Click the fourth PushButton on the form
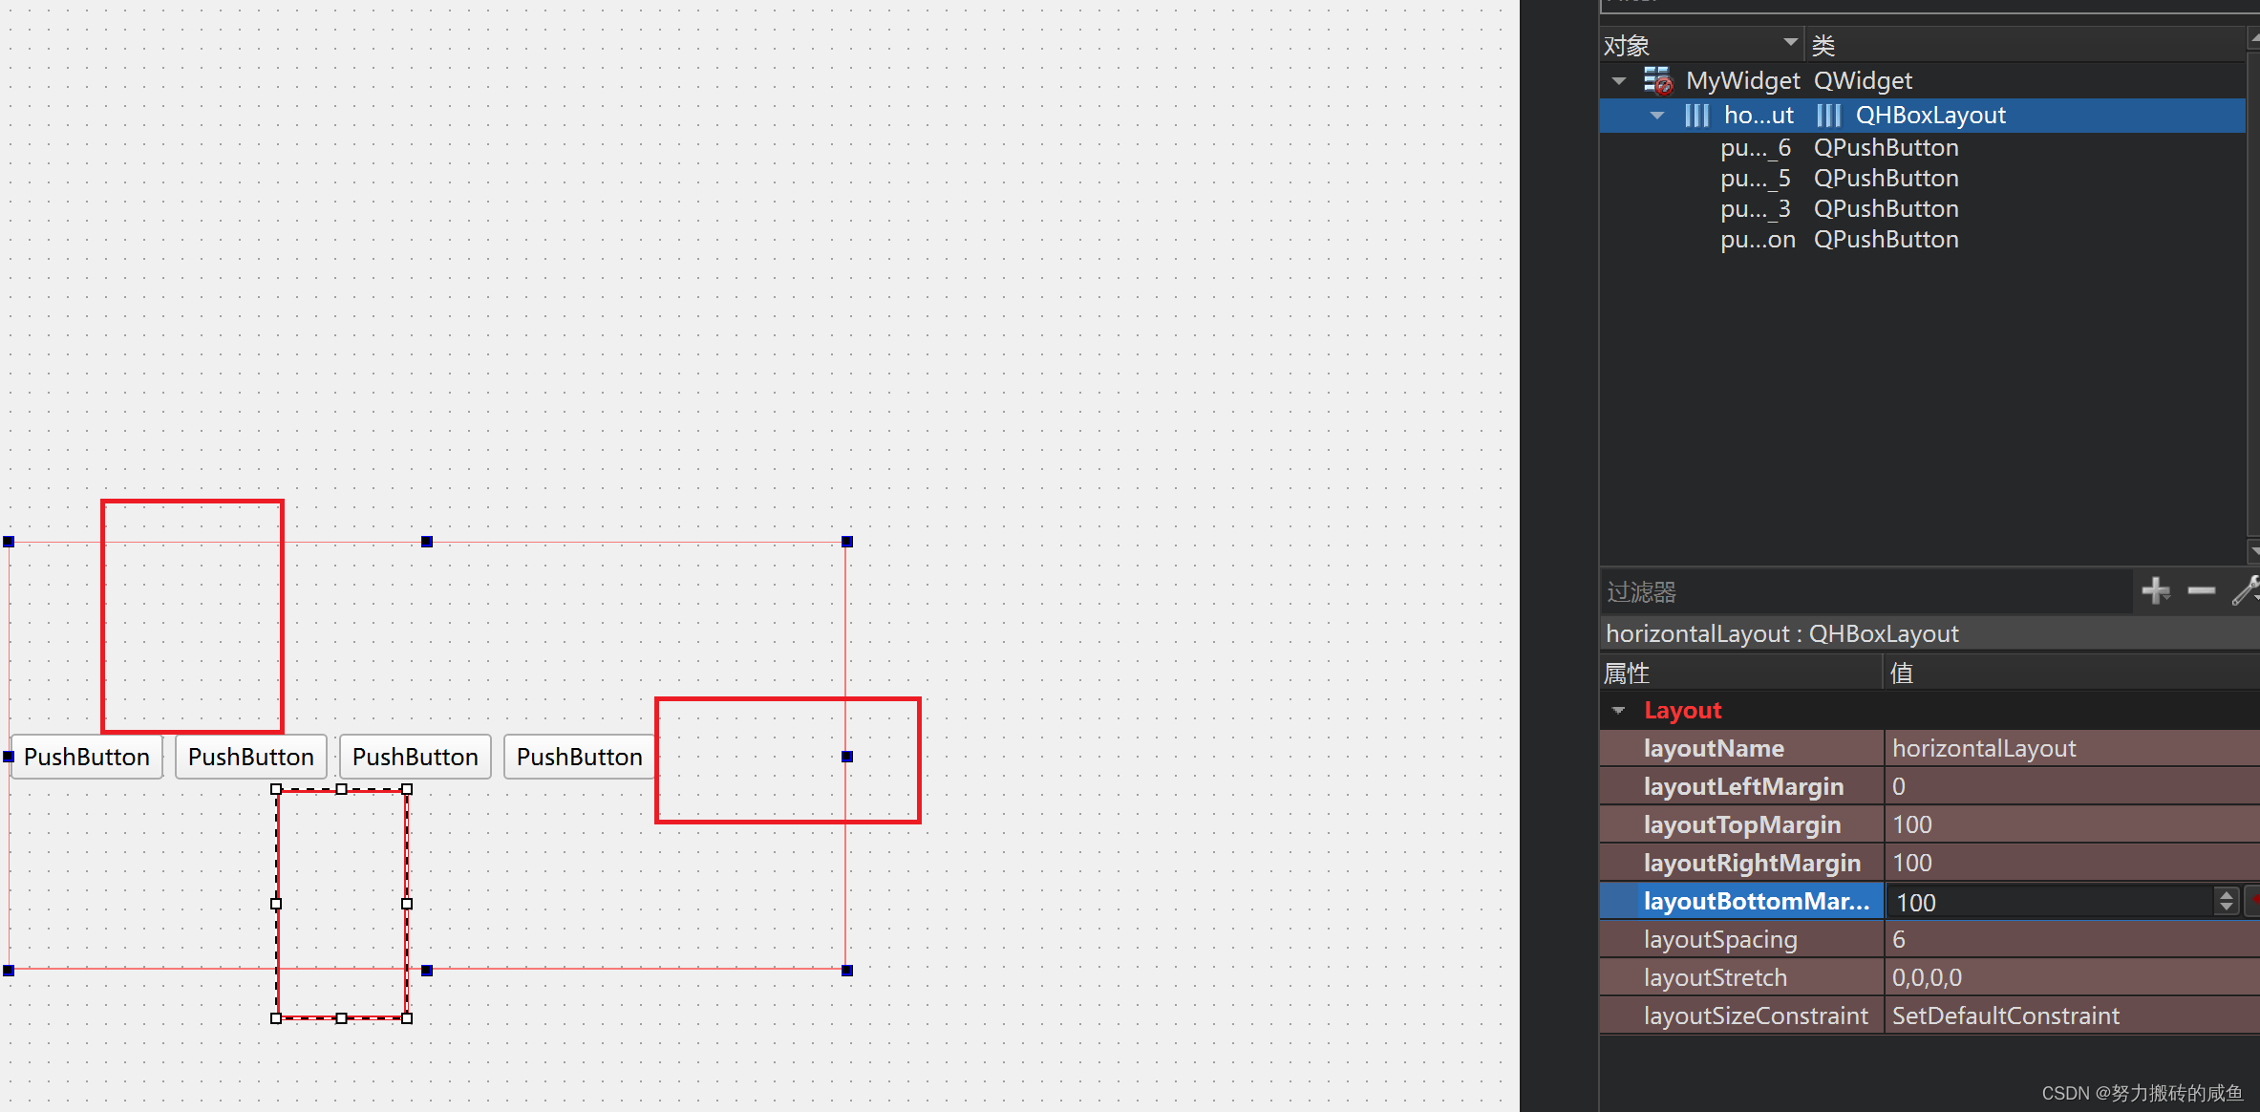 tap(579, 757)
